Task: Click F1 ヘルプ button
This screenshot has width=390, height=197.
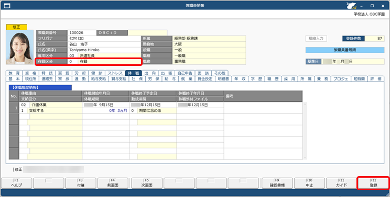Action: point(16,183)
